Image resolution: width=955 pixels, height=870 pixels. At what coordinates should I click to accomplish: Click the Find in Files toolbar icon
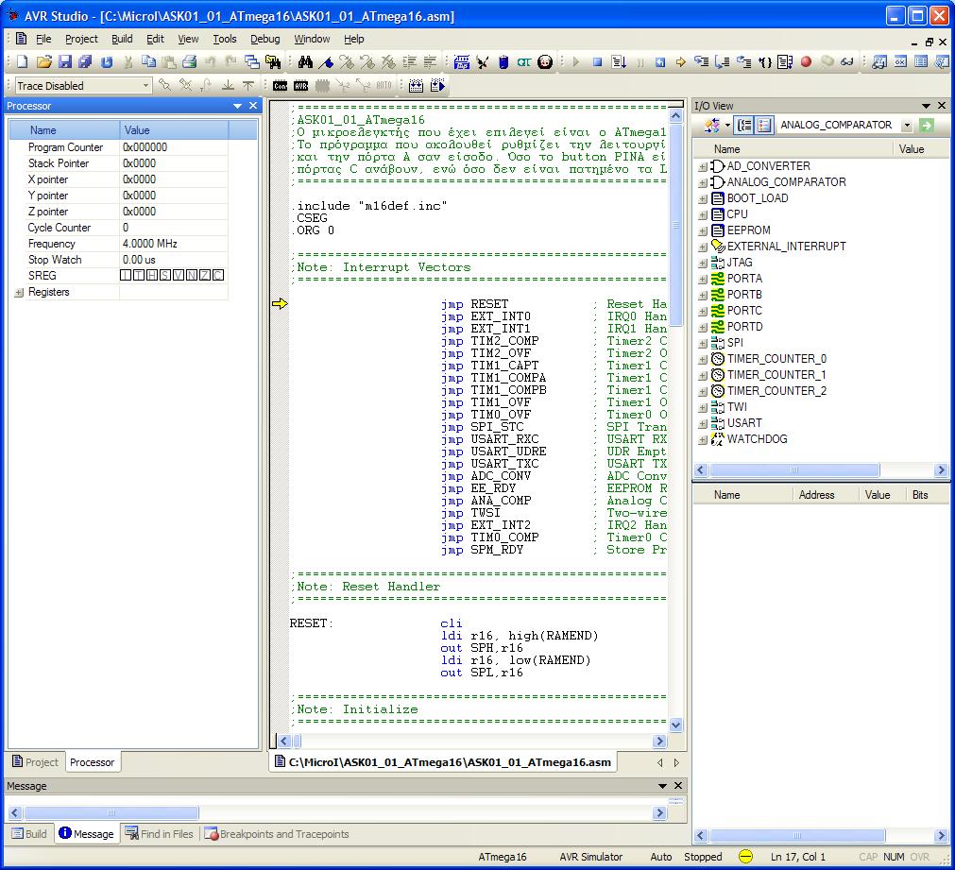pos(273,61)
